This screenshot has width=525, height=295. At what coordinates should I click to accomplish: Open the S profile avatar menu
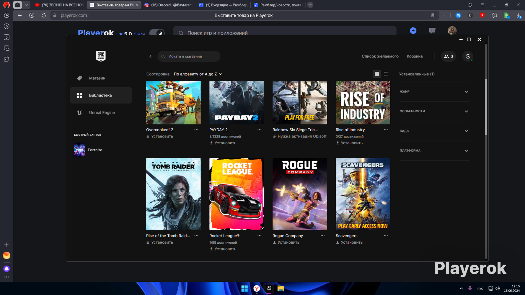tap(468, 56)
